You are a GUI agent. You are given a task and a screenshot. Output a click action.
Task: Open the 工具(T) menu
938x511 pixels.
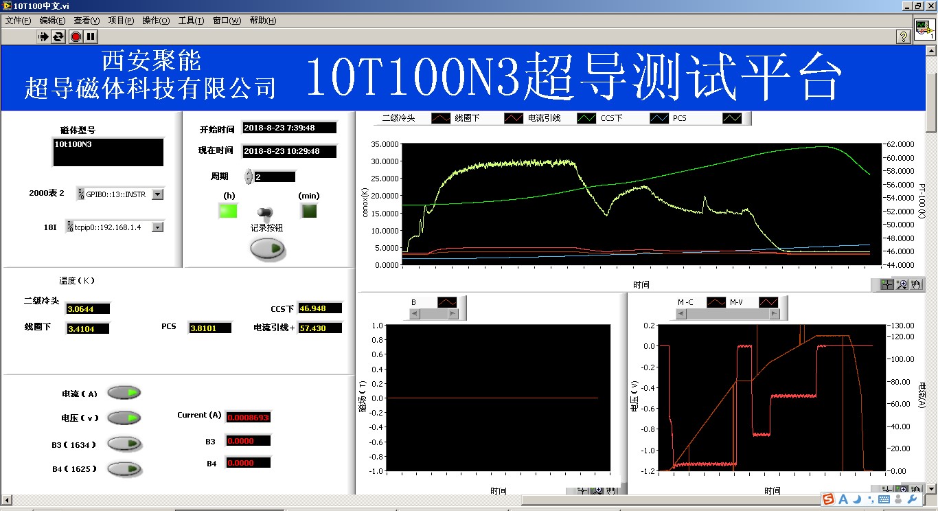click(191, 21)
